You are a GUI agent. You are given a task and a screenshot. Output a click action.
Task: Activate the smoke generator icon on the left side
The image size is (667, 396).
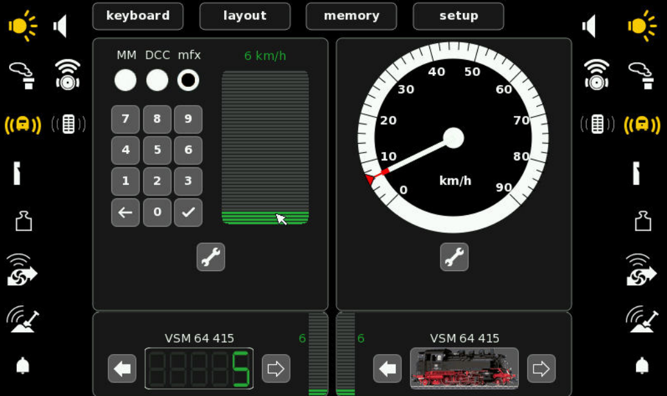tap(23, 73)
